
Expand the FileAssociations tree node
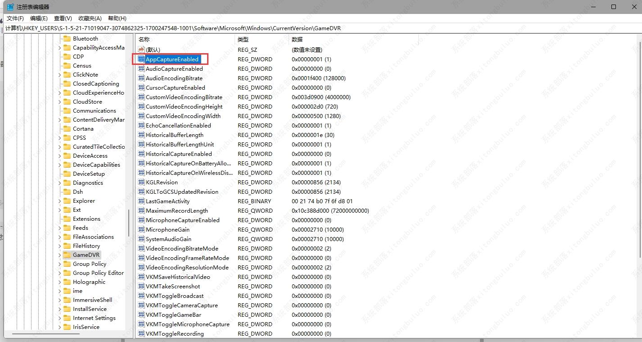[59, 237]
